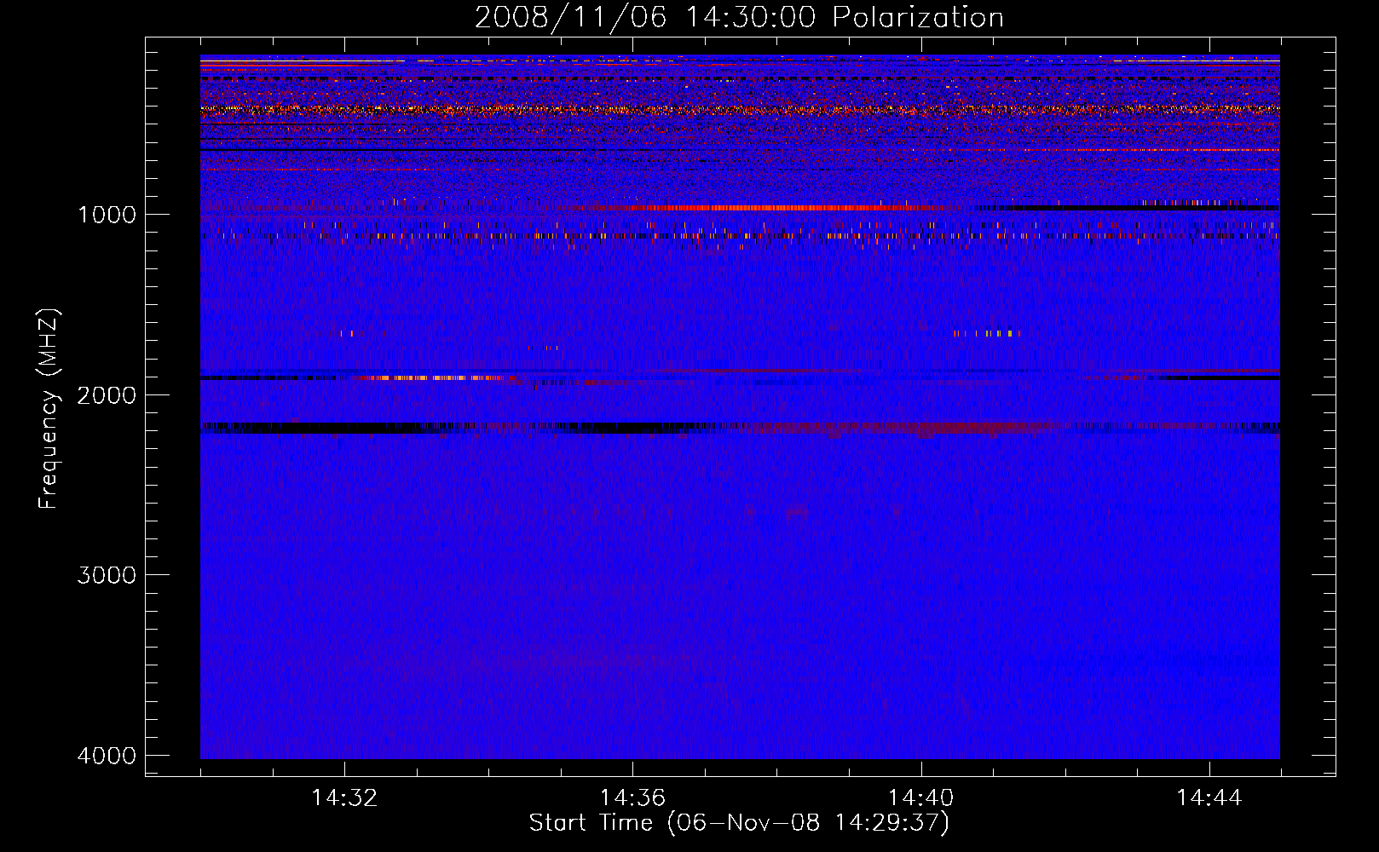Click the 4000 frequency tick label
Viewport: 1379px width, 852px height.
tap(107, 756)
